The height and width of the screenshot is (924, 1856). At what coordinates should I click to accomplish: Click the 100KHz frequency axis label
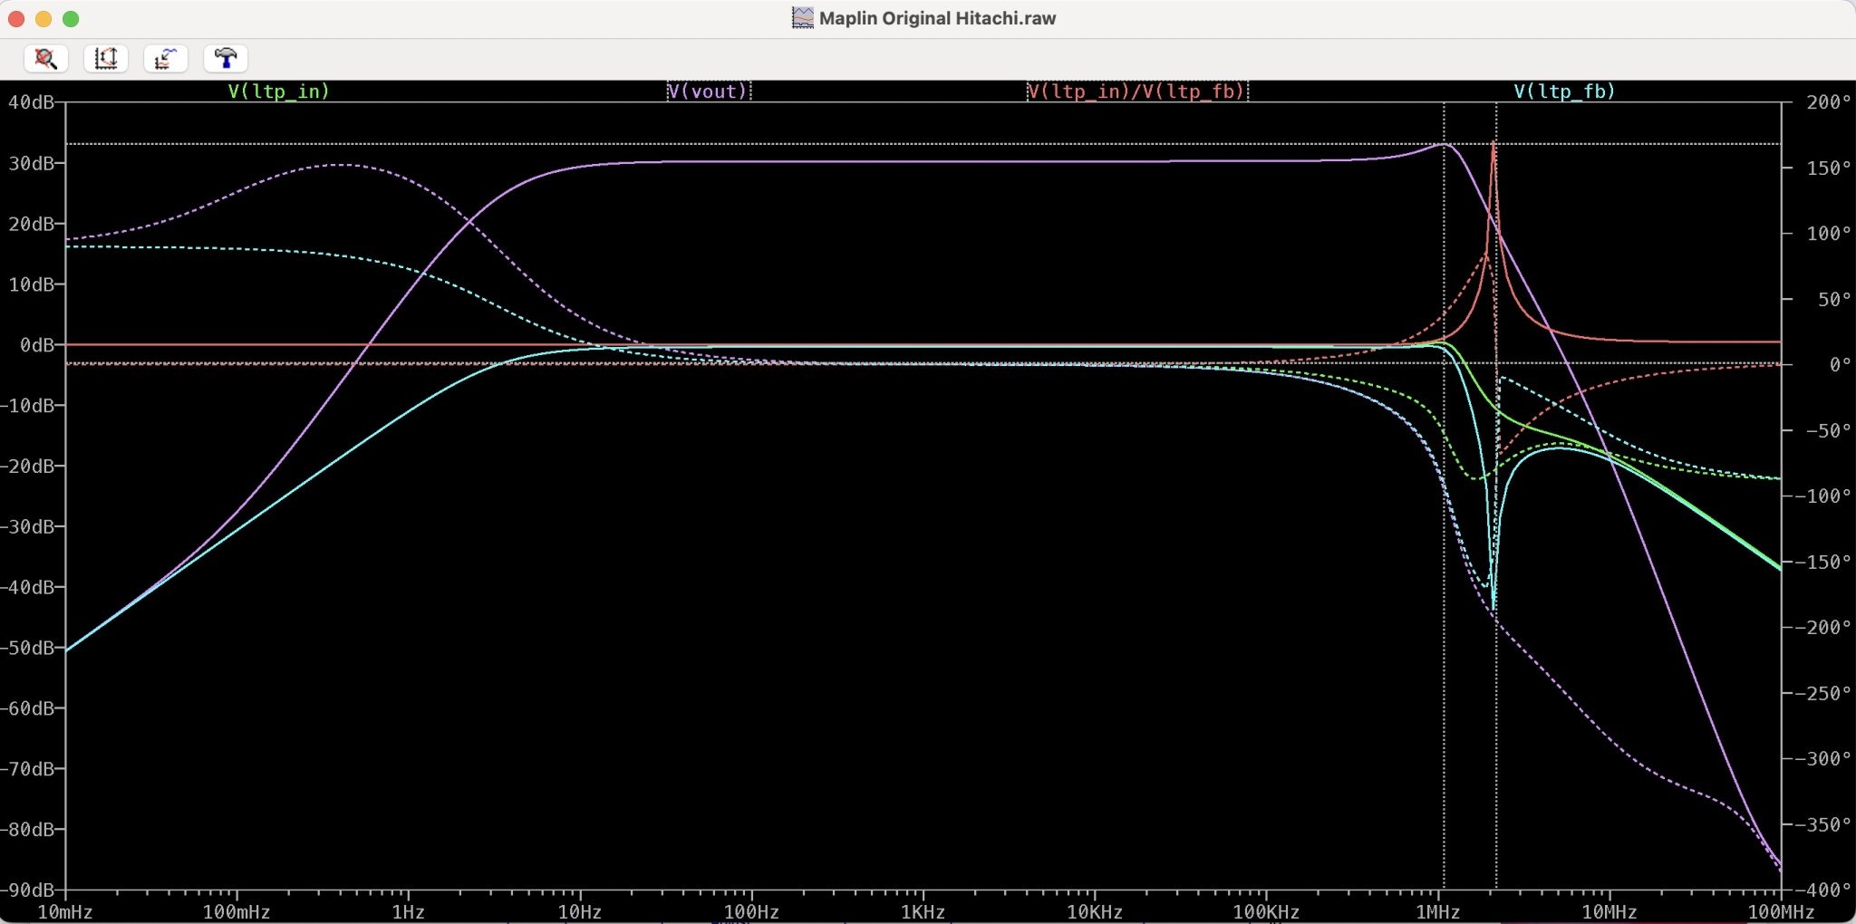(1266, 912)
